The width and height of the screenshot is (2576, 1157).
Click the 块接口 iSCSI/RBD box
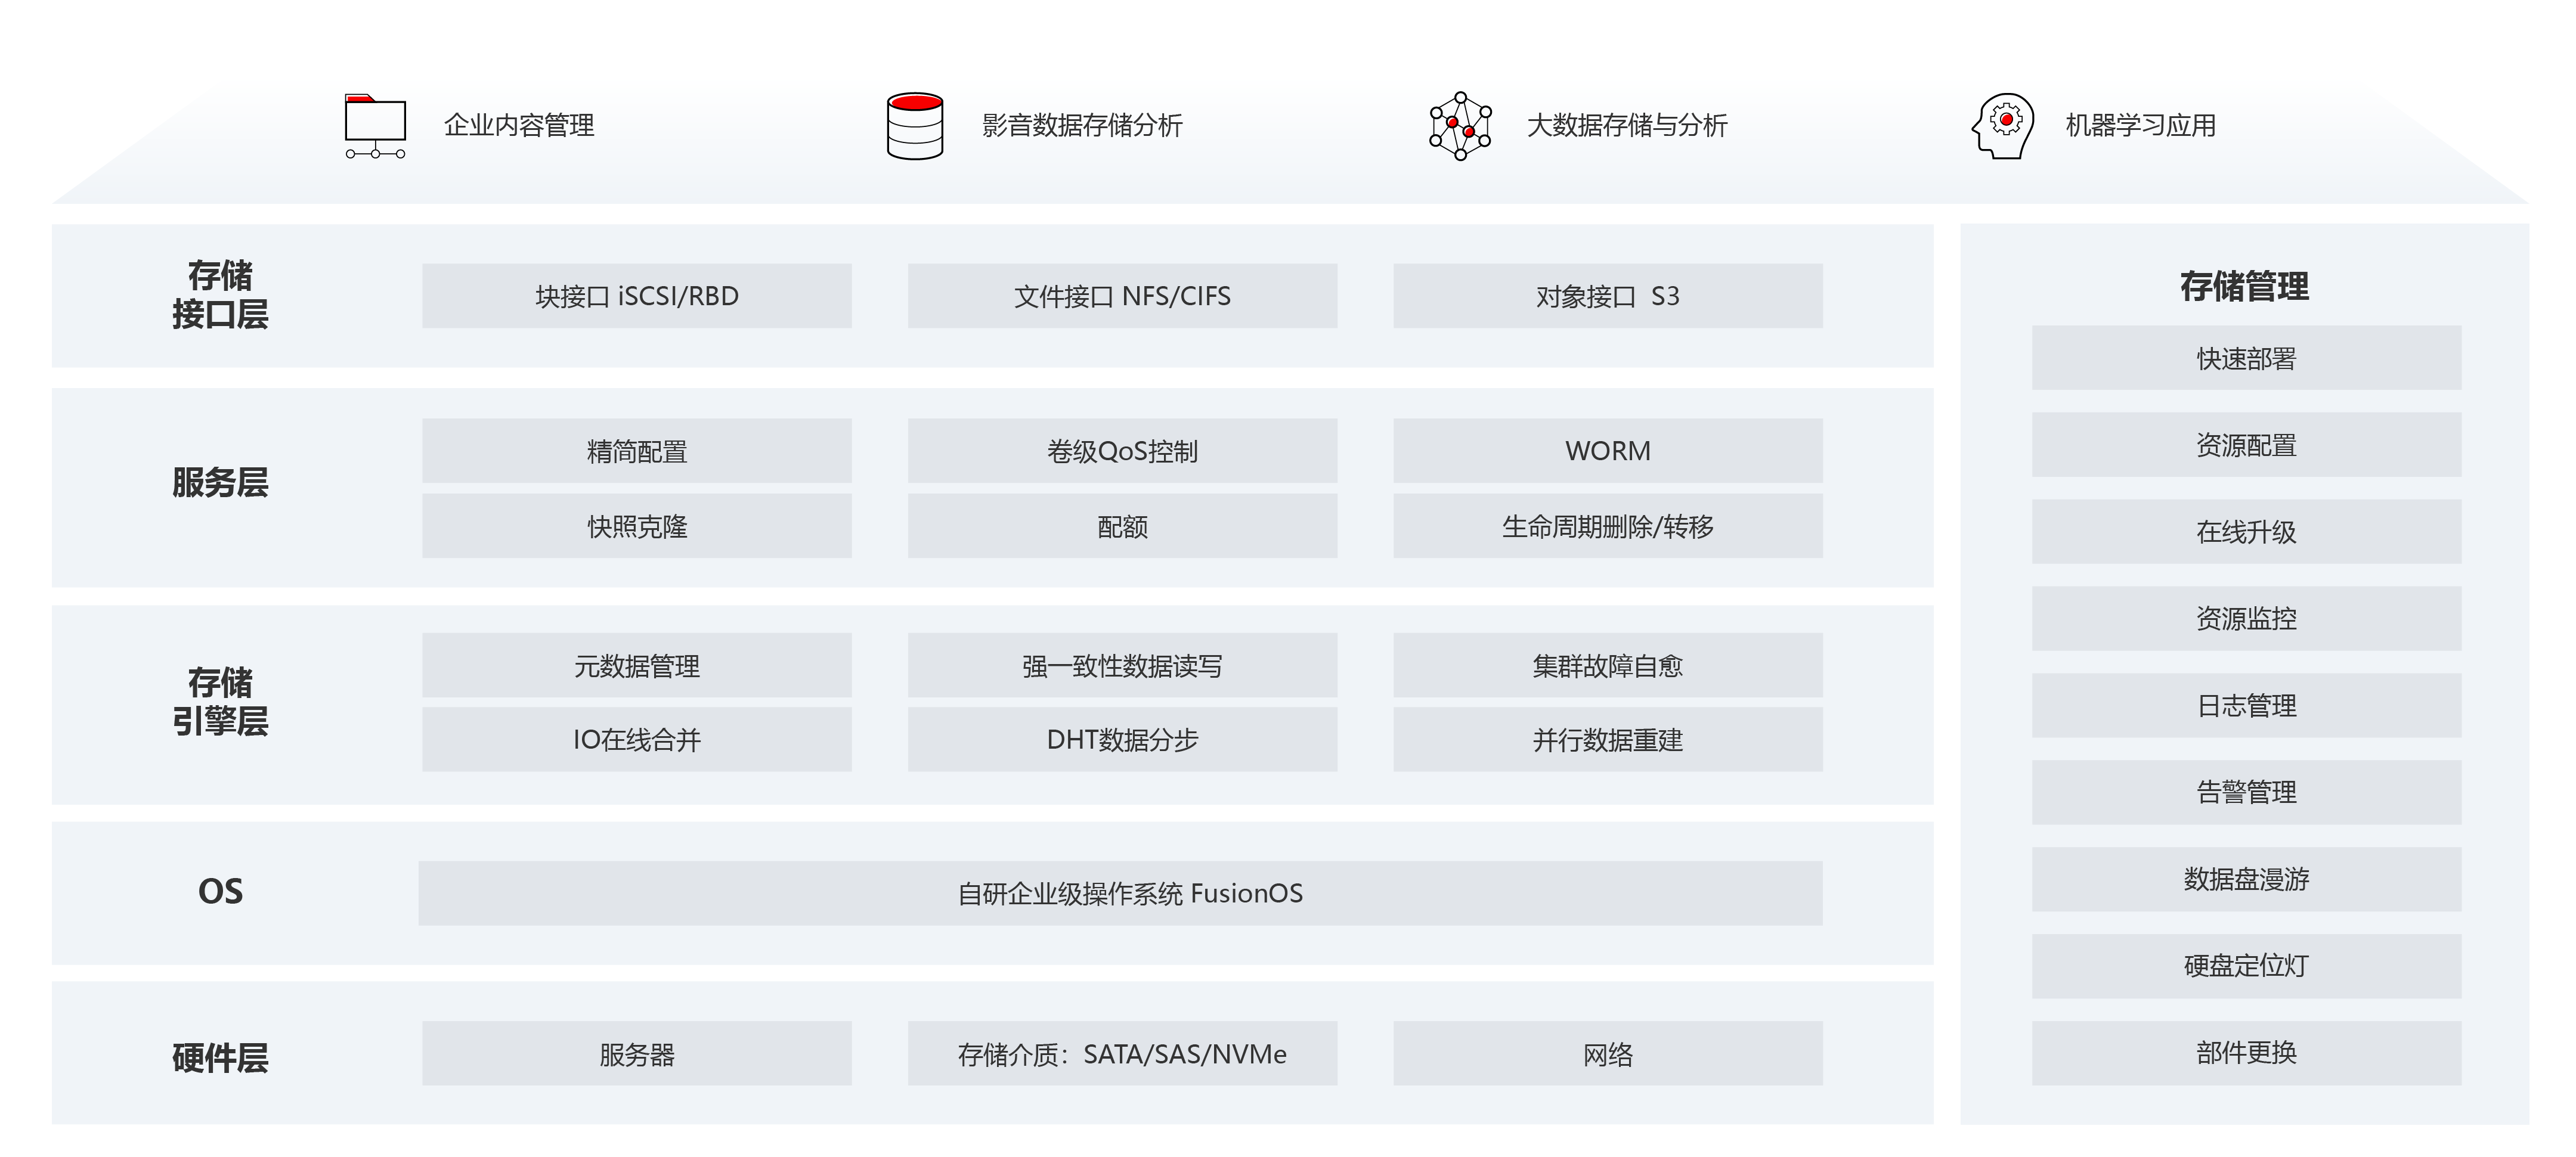(637, 296)
